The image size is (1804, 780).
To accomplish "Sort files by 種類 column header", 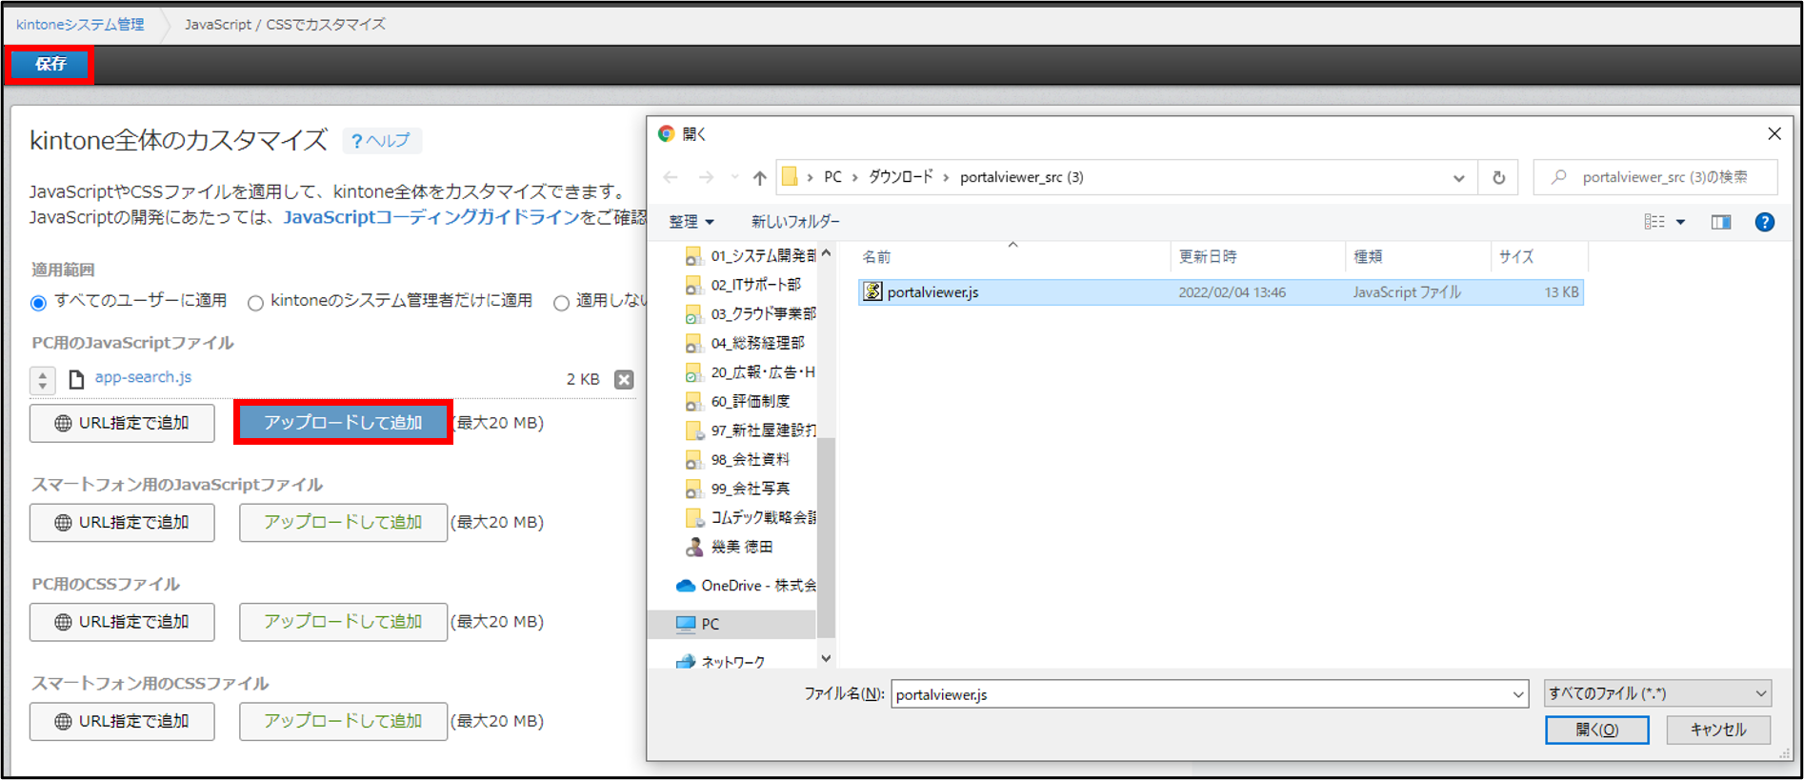I will coord(1417,256).
